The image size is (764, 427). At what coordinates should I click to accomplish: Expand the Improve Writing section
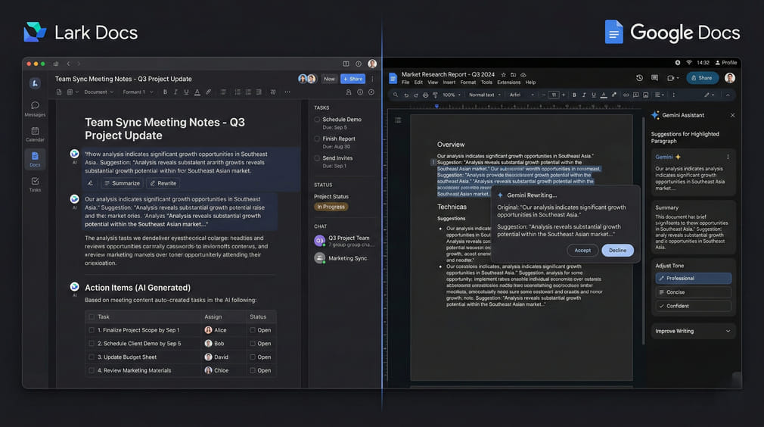click(693, 331)
